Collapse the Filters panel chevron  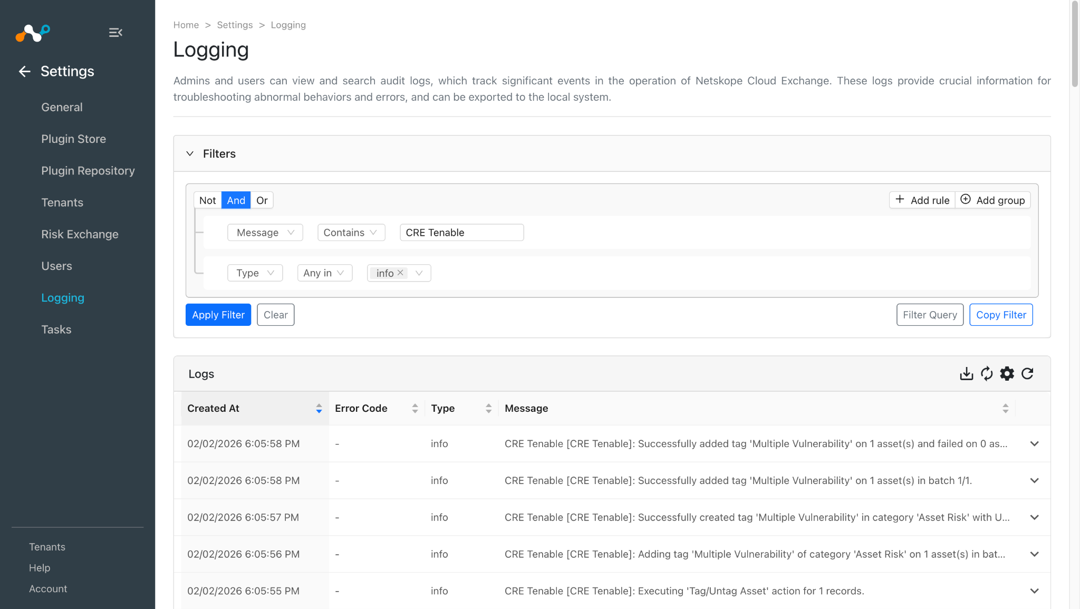pyautogui.click(x=190, y=153)
